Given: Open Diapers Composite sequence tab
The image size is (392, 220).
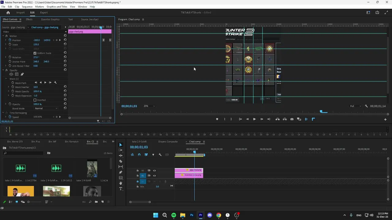Looking at the screenshot, I should point(168,141).
